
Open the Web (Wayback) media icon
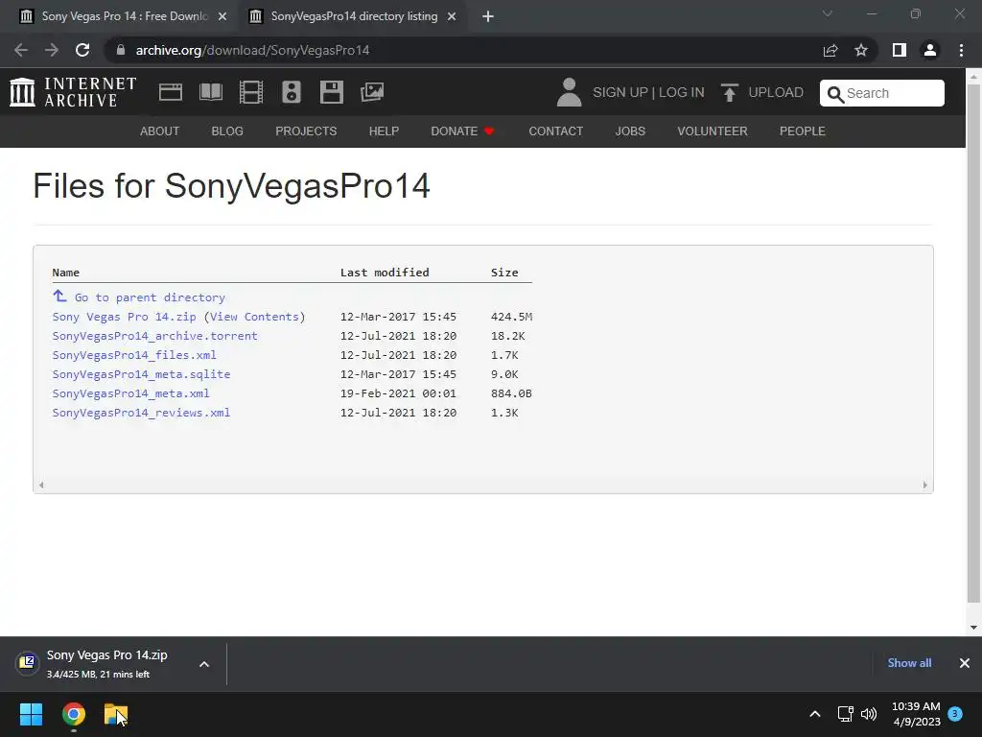[x=171, y=92]
